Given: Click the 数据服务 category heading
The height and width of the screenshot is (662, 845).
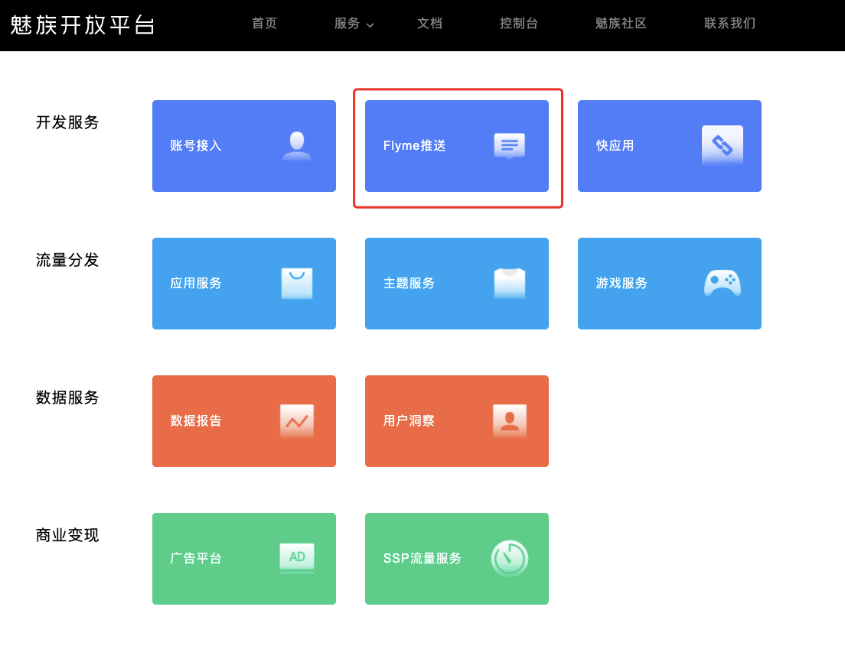Looking at the screenshot, I should (67, 398).
